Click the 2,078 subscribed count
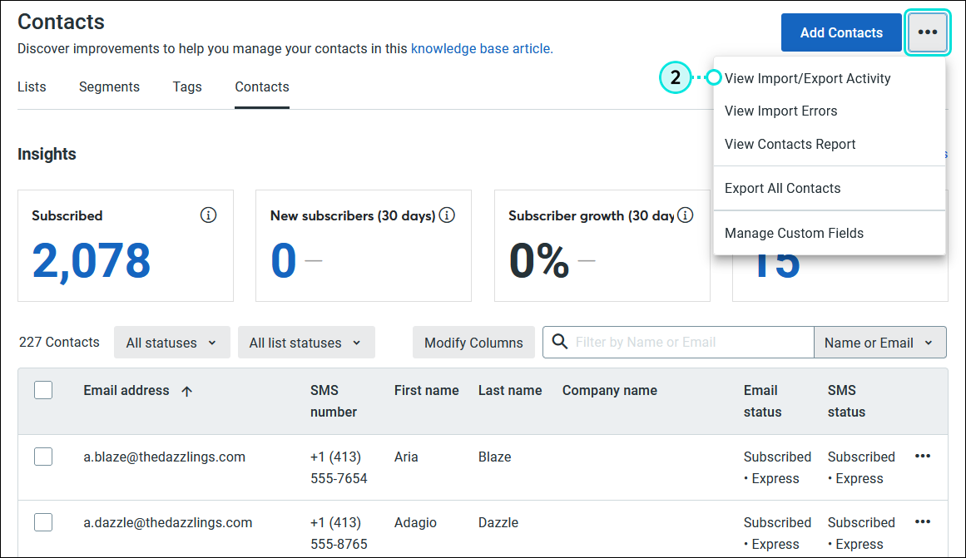Screen dimensions: 966x558 pos(92,260)
